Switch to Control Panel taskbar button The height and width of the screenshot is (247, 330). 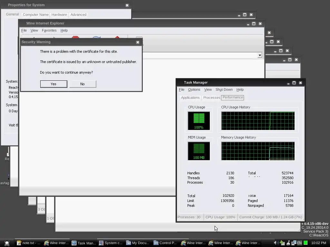(165, 243)
